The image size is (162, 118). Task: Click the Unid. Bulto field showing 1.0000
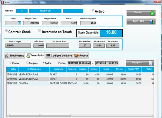click(39, 46)
